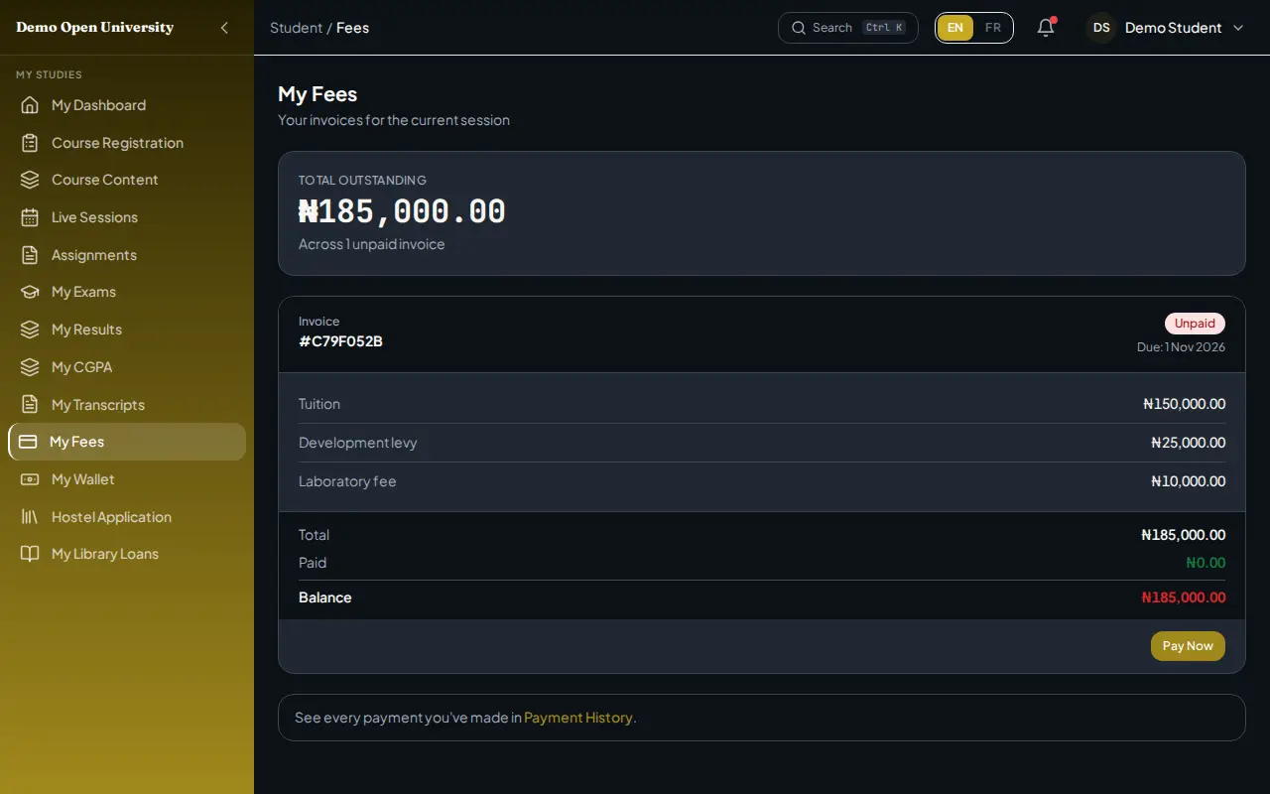
Task: Click the My Exams graduation cap icon
Action: pos(30,292)
